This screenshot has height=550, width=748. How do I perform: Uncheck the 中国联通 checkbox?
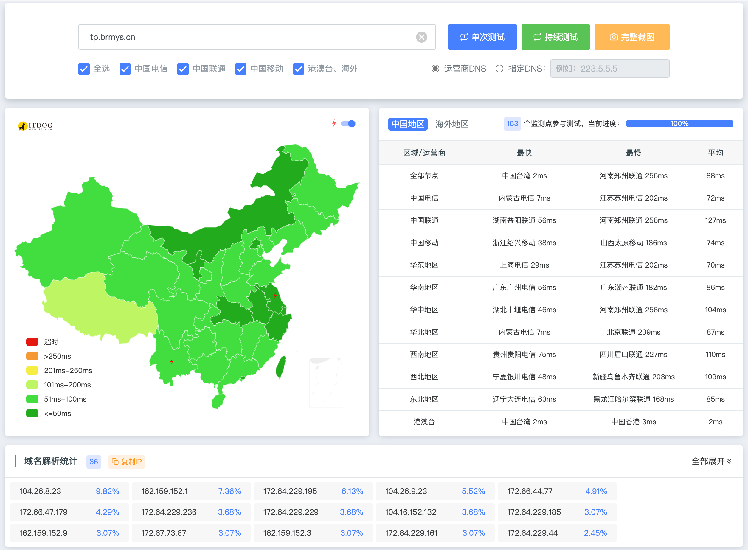point(183,69)
